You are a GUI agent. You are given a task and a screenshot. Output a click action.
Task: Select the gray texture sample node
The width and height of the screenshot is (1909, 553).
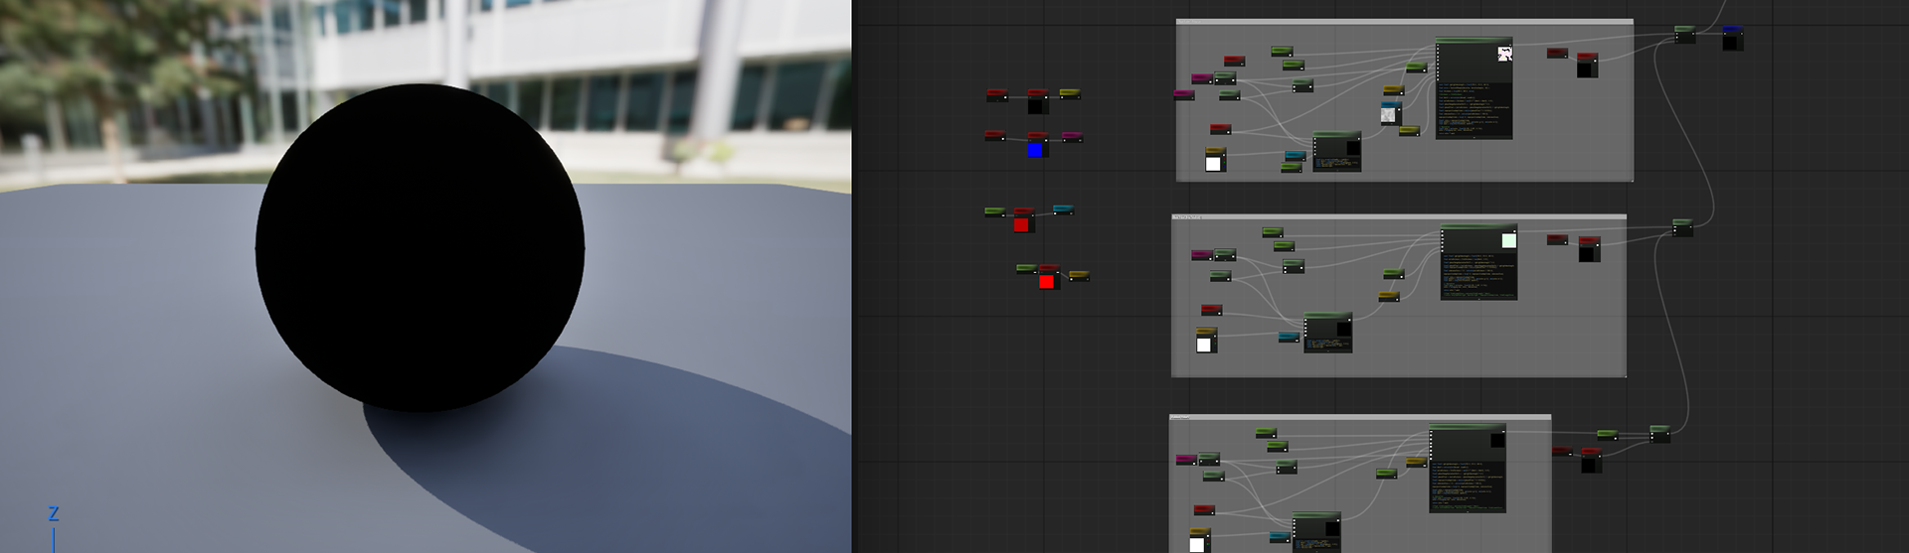click(x=1390, y=113)
